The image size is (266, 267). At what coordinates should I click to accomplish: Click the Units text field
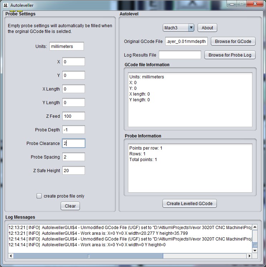click(66, 46)
